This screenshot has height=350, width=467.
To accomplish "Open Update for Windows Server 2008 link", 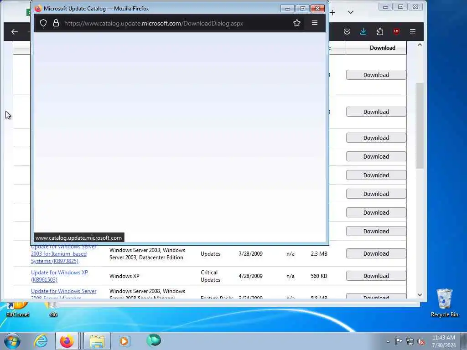I will click(64, 293).
